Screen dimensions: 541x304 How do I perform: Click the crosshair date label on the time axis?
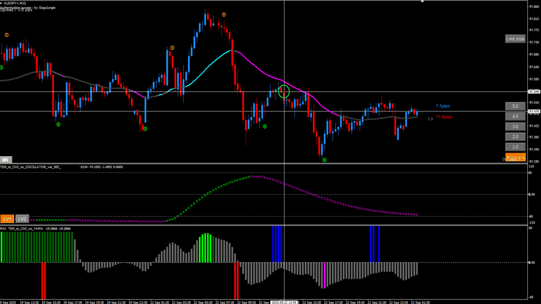[284, 302]
